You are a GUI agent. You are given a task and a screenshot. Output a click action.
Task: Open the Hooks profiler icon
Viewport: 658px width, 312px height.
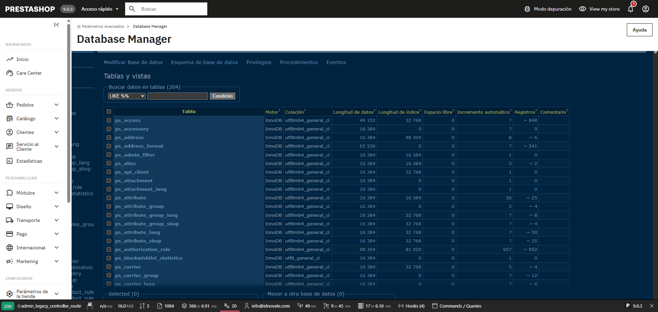(x=401, y=306)
